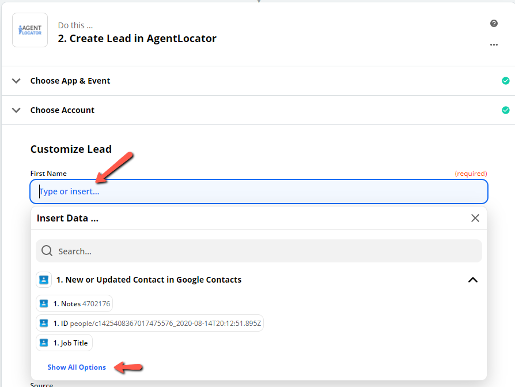The width and height of the screenshot is (515, 387).
Task: Open the help question mark icon
Action: point(494,23)
